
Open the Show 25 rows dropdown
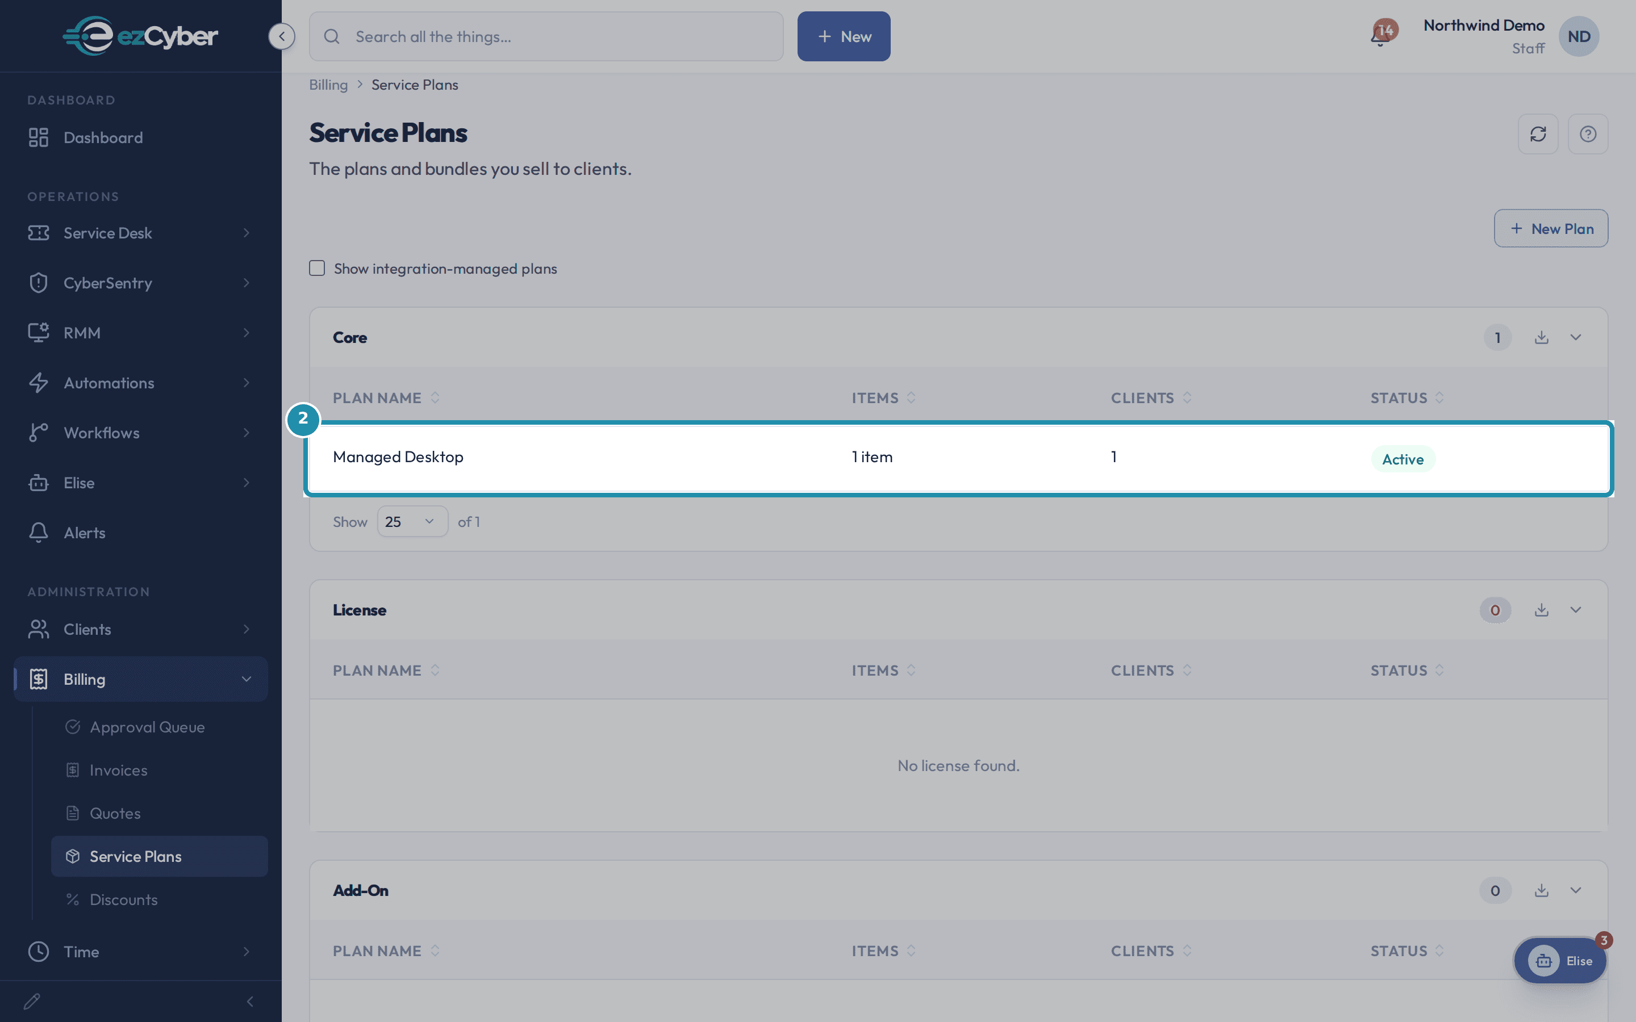pyautogui.click(x=412, y=521)
